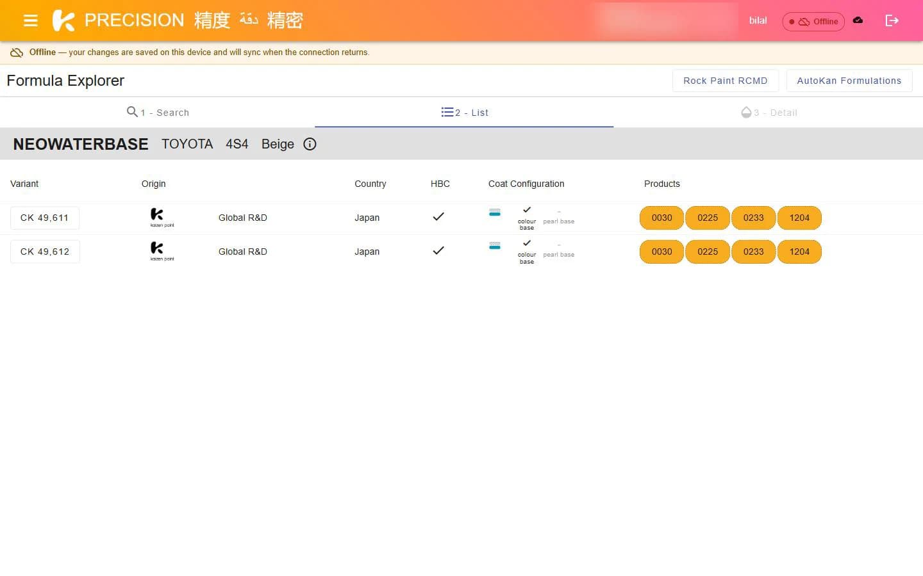Viewport: 923px width, 576px height.
Task: Click the Products column header
Action: coord(662,184)
